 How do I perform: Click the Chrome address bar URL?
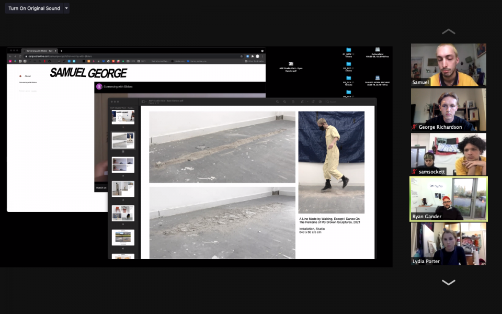(x=60, y=57)
